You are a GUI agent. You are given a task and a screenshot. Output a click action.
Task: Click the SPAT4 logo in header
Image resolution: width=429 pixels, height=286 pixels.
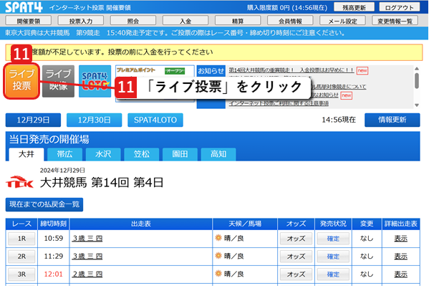24,7
